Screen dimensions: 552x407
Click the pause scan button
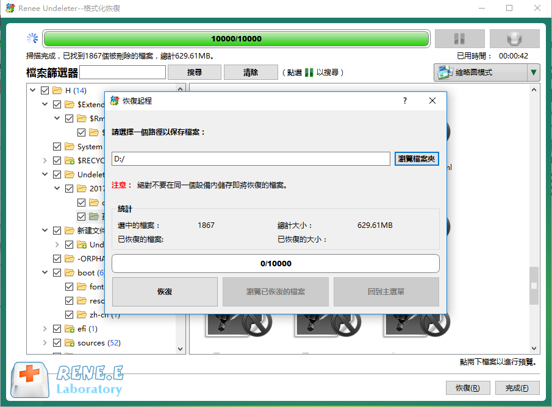[459, 39]
